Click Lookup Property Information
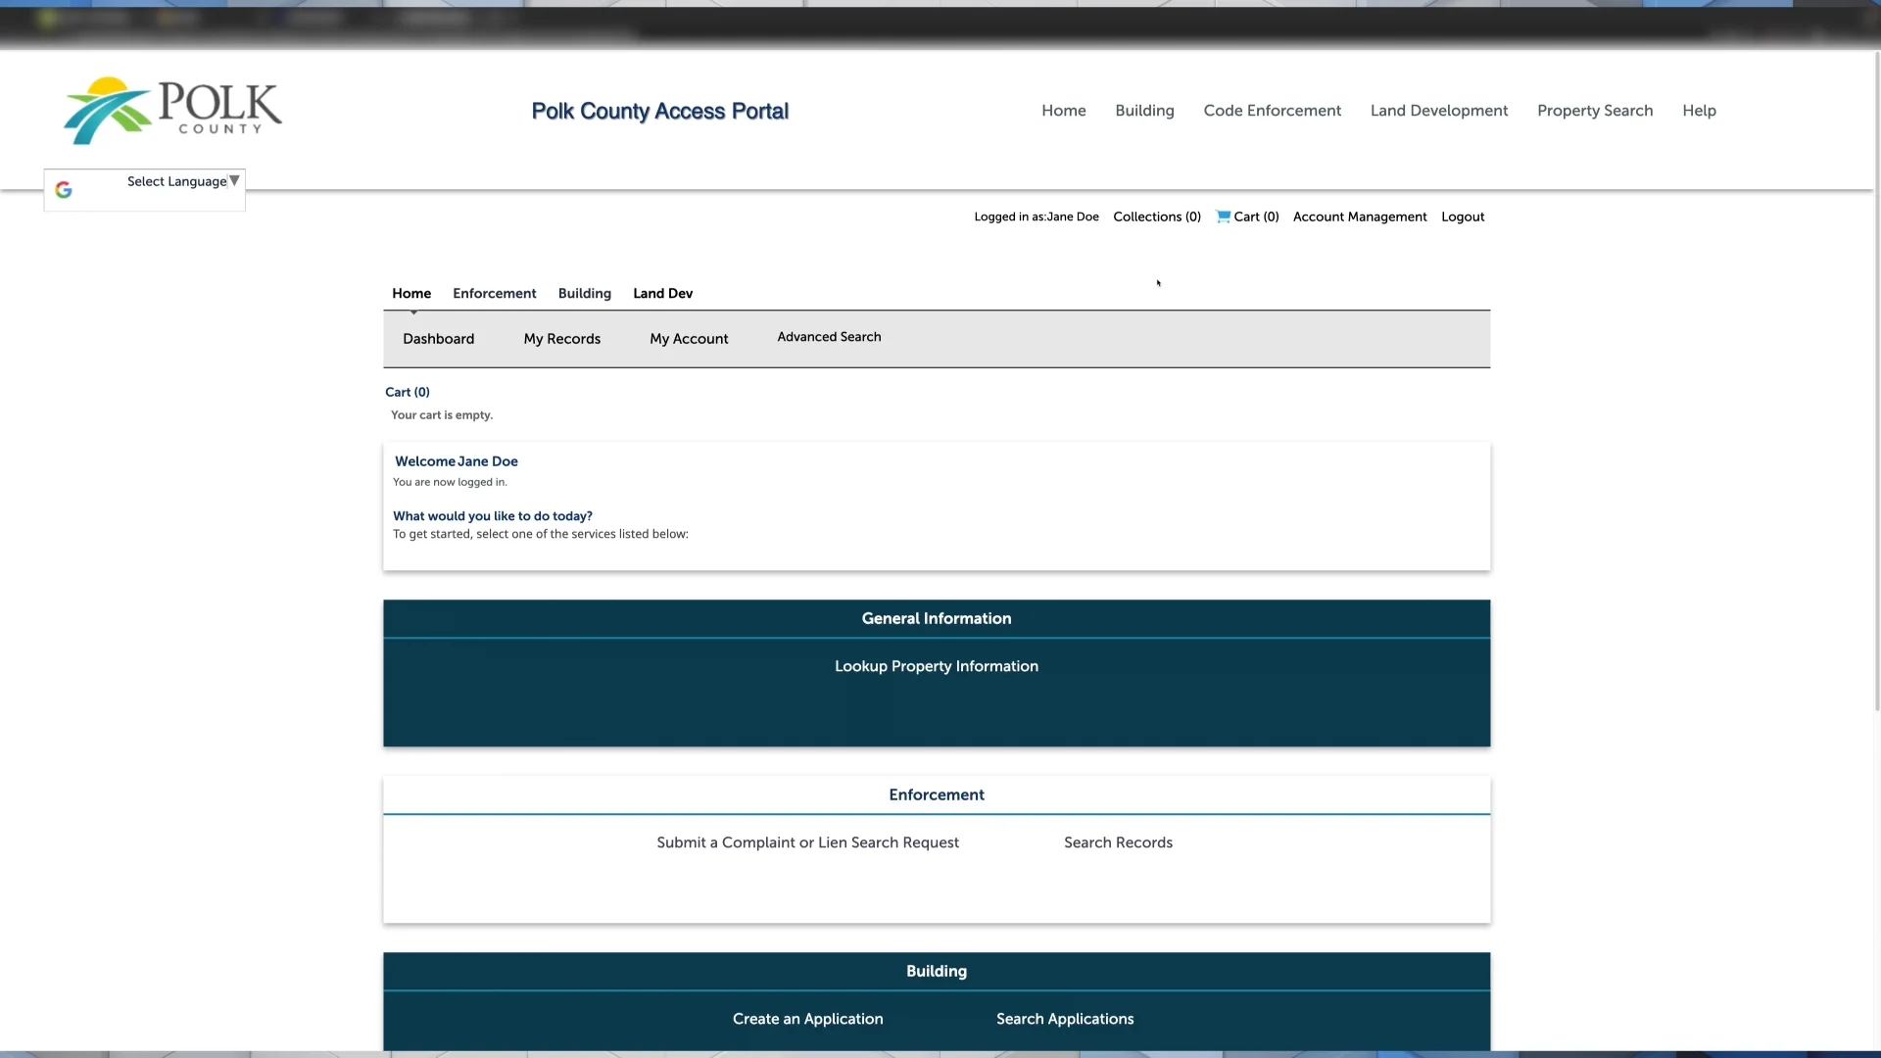This screenshot has height=1058, width=1881. click(936, 666)
